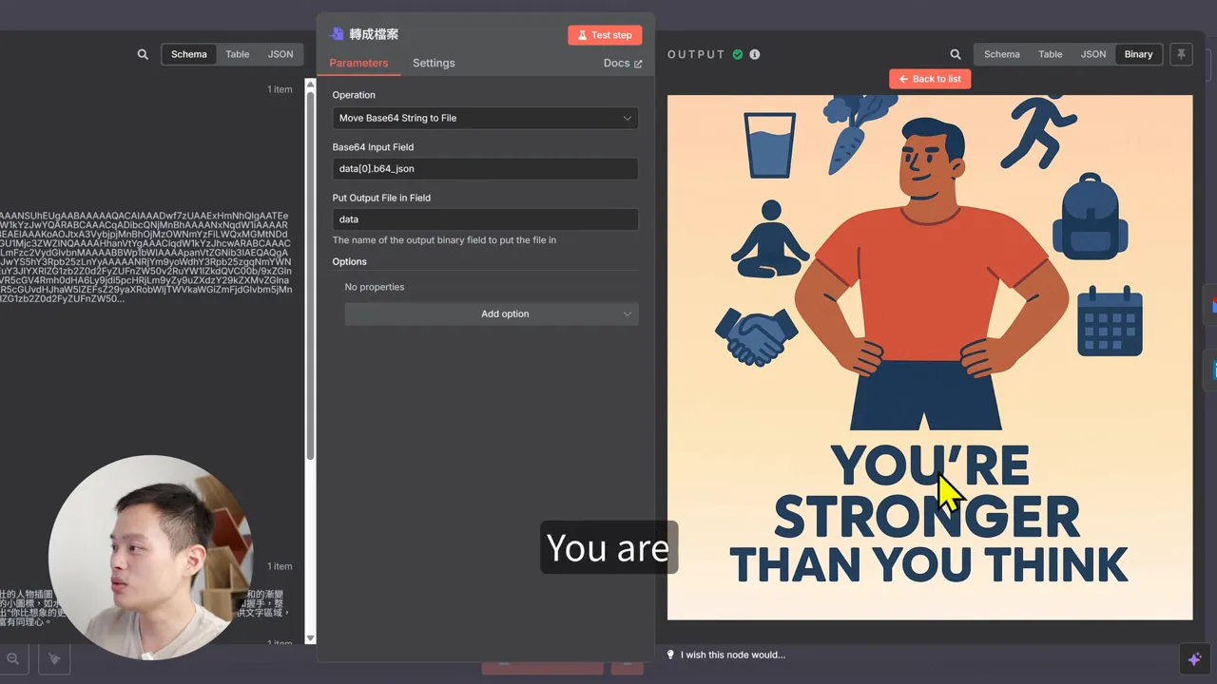
Task: Expand the Add option dropdown
Action: point(492,313)
